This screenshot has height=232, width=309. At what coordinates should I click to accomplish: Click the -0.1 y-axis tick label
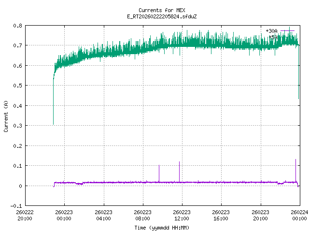tap(15, 206)
